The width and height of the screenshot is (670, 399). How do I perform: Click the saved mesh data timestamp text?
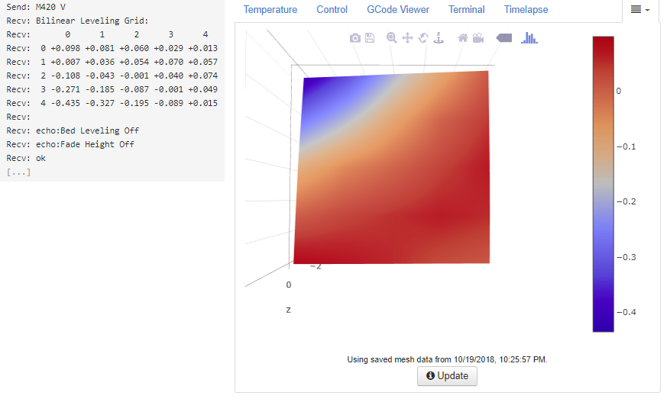pos(447,360)
